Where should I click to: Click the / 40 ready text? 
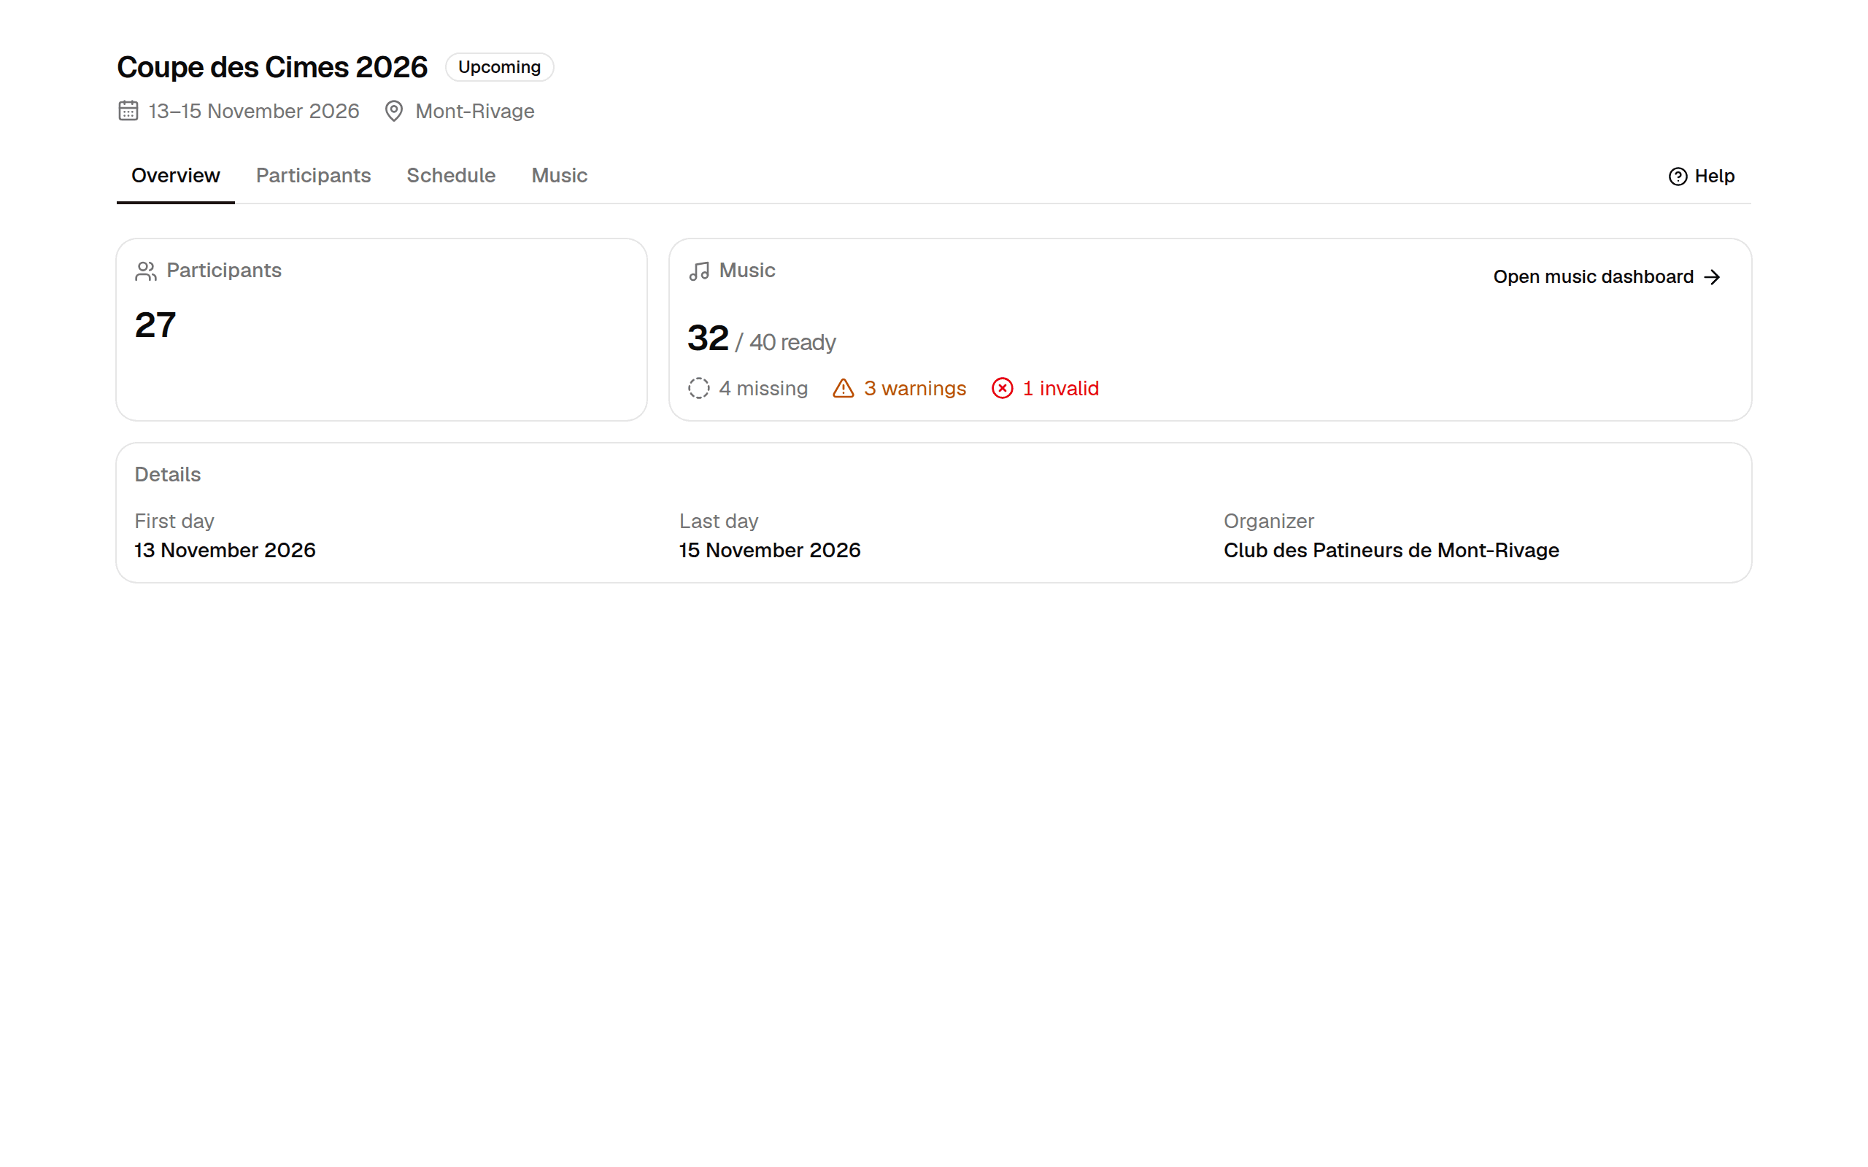point(785,342)
